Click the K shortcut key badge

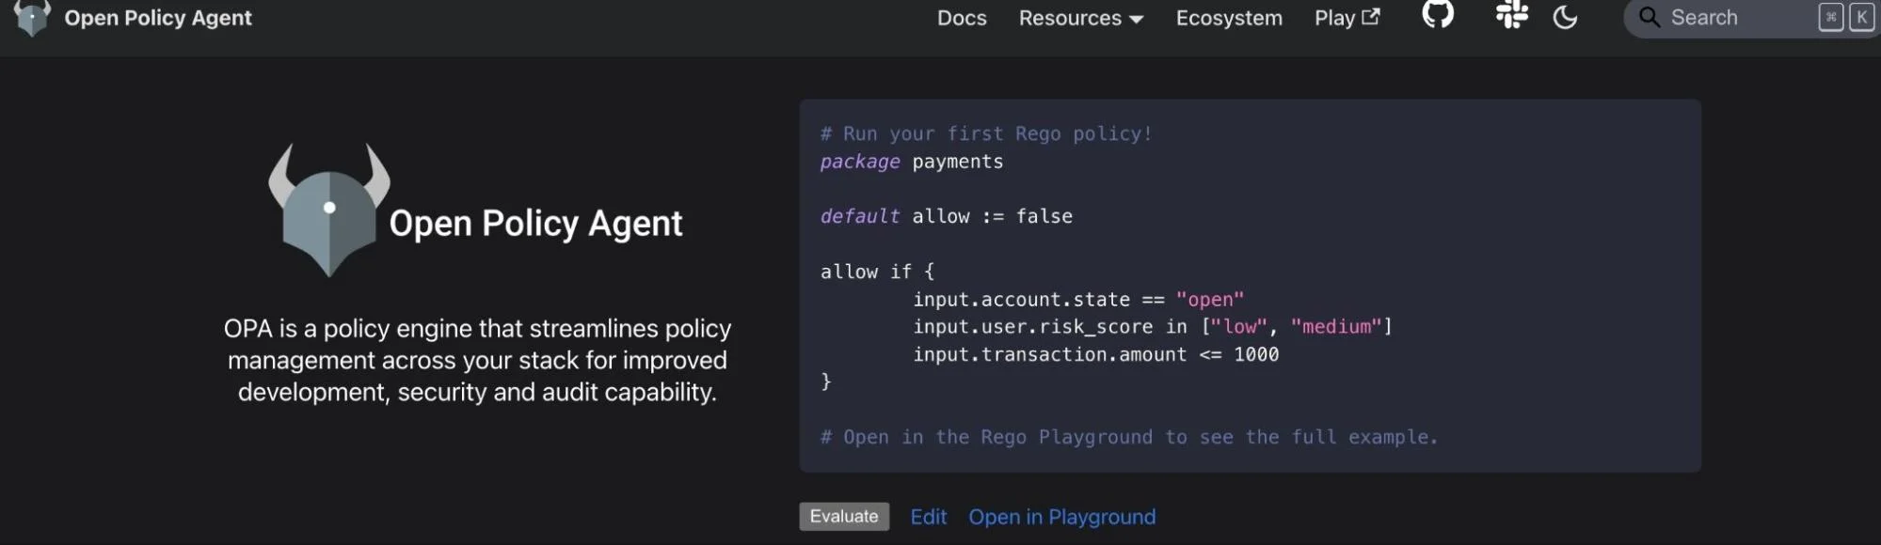(x=1861, y=17)
